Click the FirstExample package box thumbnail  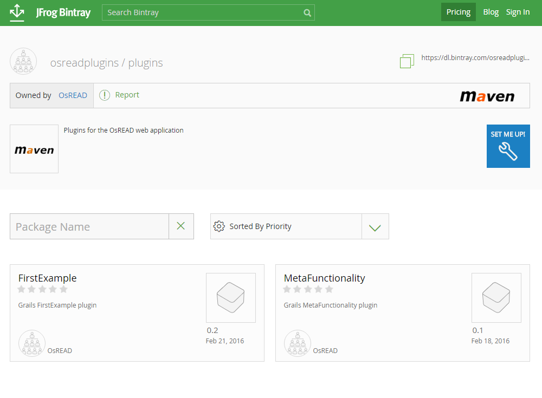point(231,298)
